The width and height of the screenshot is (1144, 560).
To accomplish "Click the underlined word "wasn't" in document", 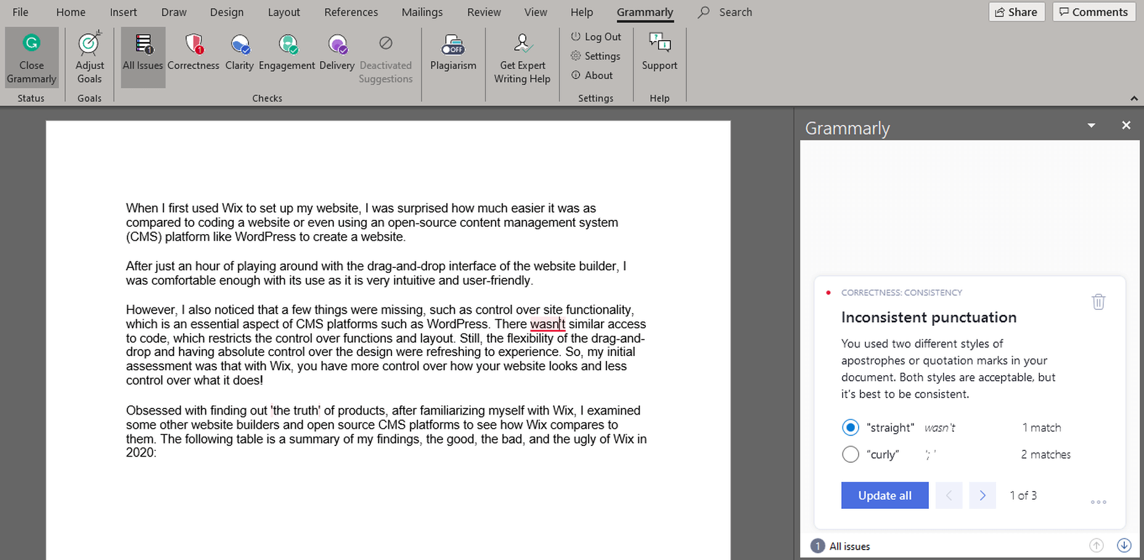I will coord(547,324).
